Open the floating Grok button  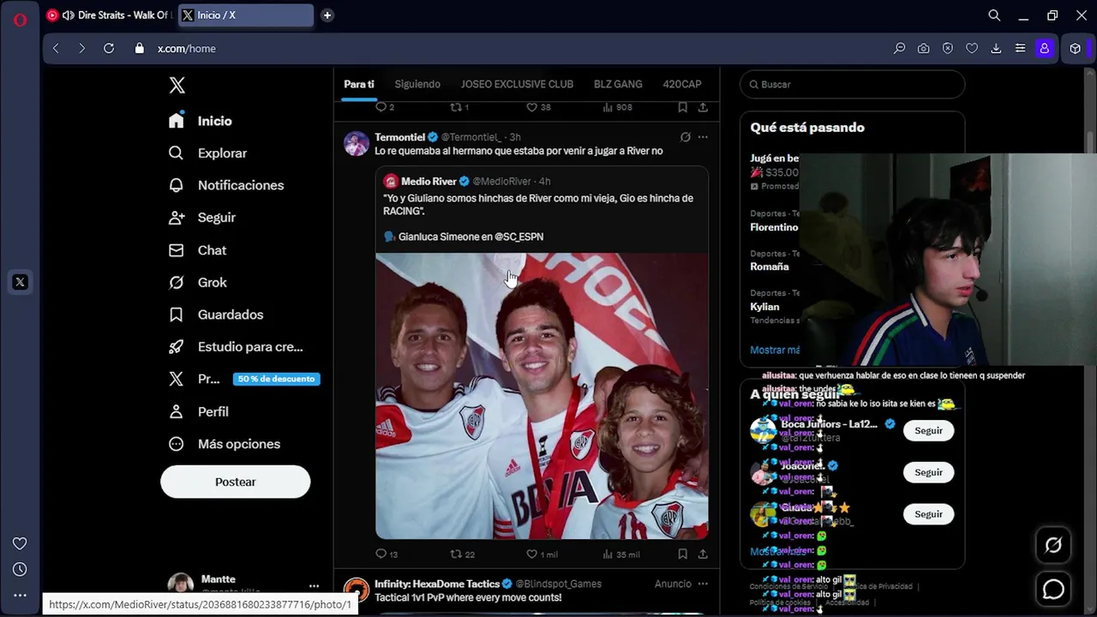(1053, 545)
